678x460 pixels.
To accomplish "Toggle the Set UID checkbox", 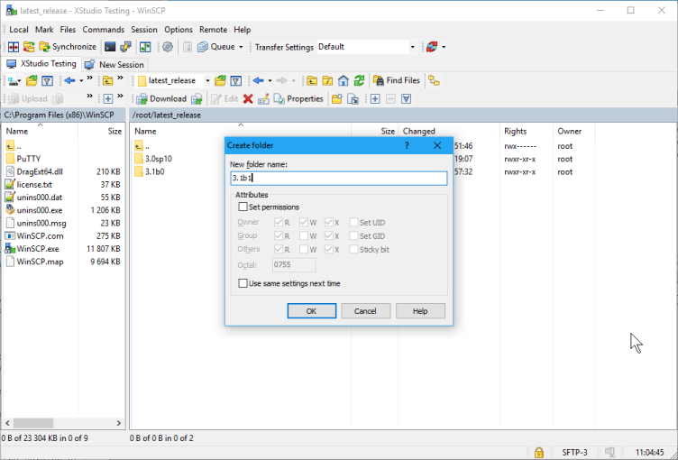I will [353, 223].
